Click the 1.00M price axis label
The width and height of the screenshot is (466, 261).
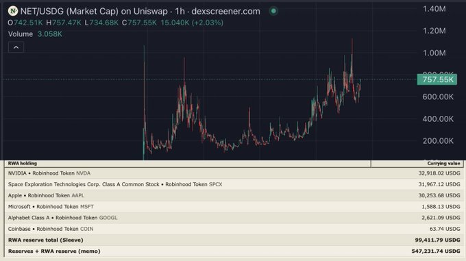point(434,53)
